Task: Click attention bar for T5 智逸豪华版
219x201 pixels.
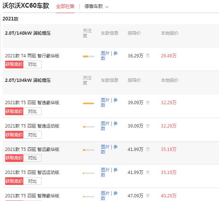Action: [89, 103]
